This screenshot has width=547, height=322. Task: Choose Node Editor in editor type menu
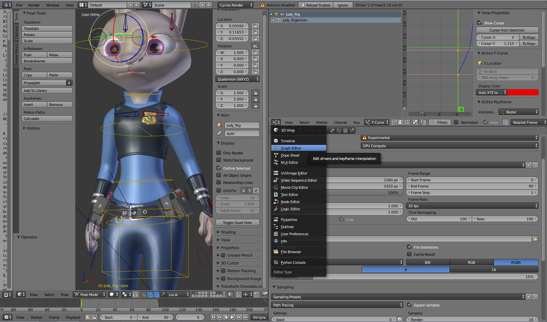[x=298, y=201]
